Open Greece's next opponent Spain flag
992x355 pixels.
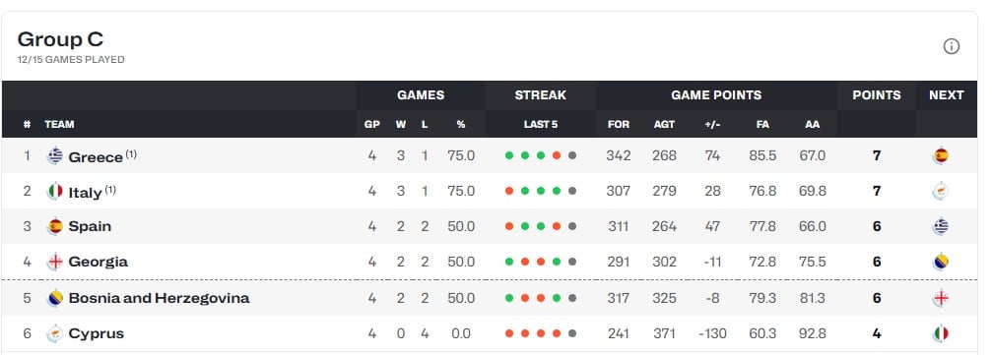(x=941, y=155)
